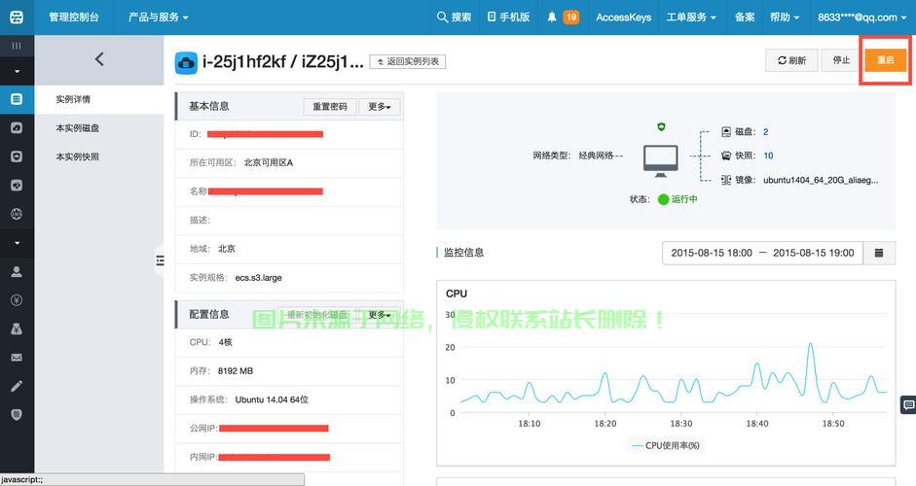Open the shield badge icon at sidebar bottom
This screenshot has height=486, width=916.
[x=17, y=414]
